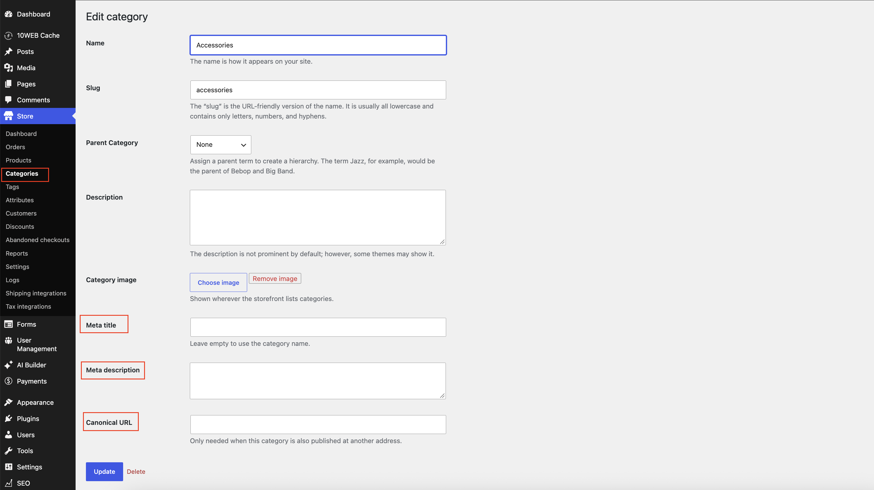Open Shipping integrations submenu item

pos(36,293)
